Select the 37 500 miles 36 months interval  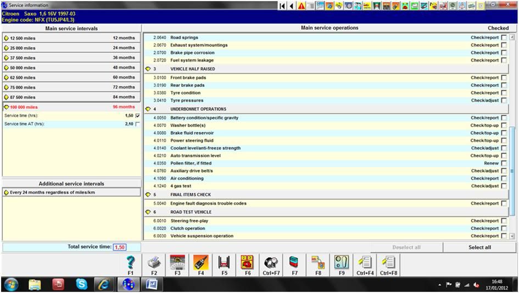point(71,58)
